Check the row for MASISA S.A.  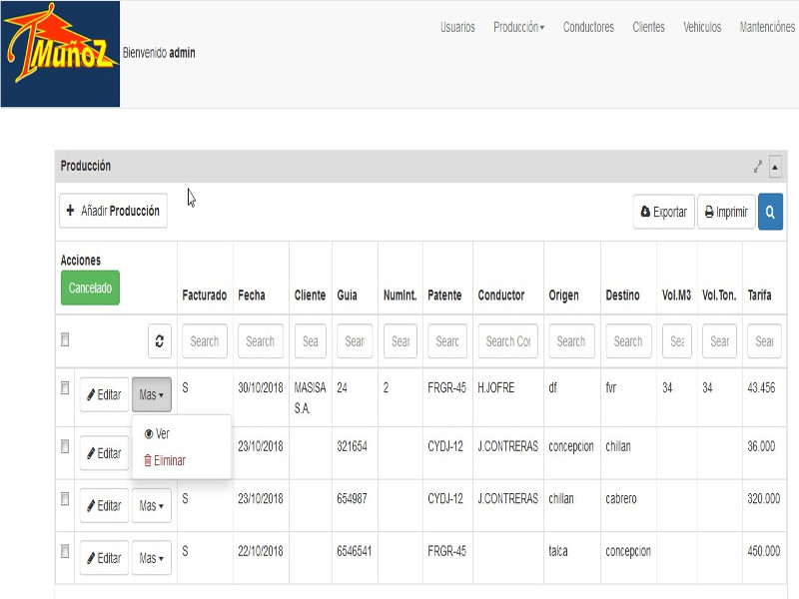click(65, 387)
